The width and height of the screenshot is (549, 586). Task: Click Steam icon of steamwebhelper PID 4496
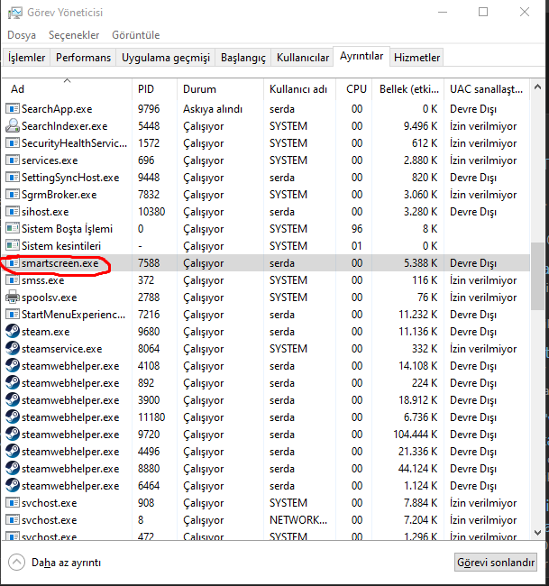pos(13,452)
